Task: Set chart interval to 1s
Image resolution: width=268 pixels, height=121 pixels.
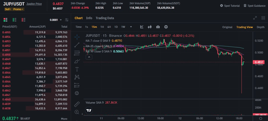Action: [x=87, y=27]
